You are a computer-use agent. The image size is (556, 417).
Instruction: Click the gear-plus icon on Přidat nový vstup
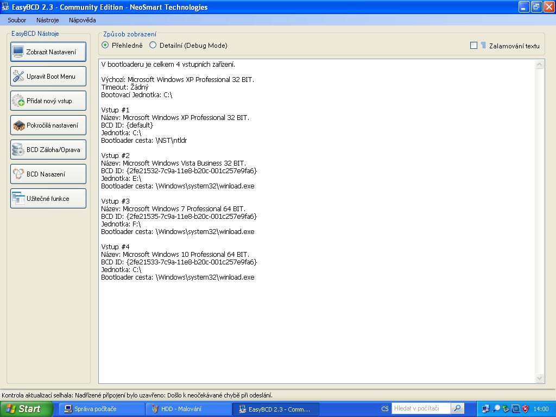18,100
